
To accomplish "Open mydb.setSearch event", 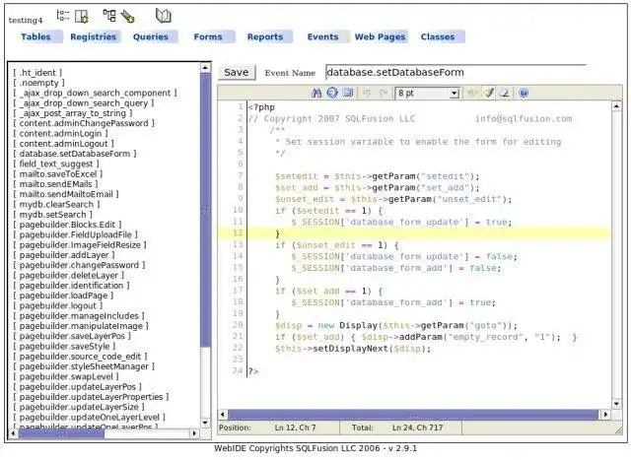I will click(52, 215).
